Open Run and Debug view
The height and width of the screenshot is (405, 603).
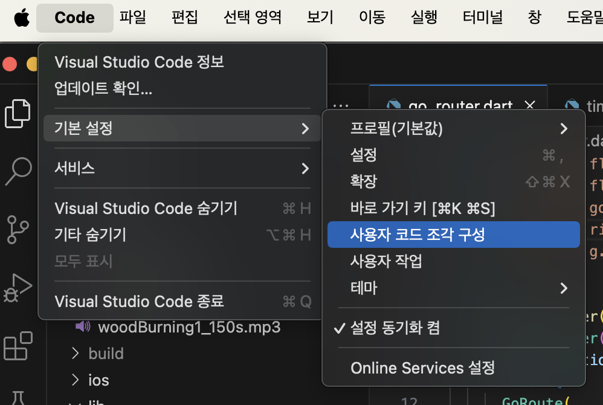[18, 288]
